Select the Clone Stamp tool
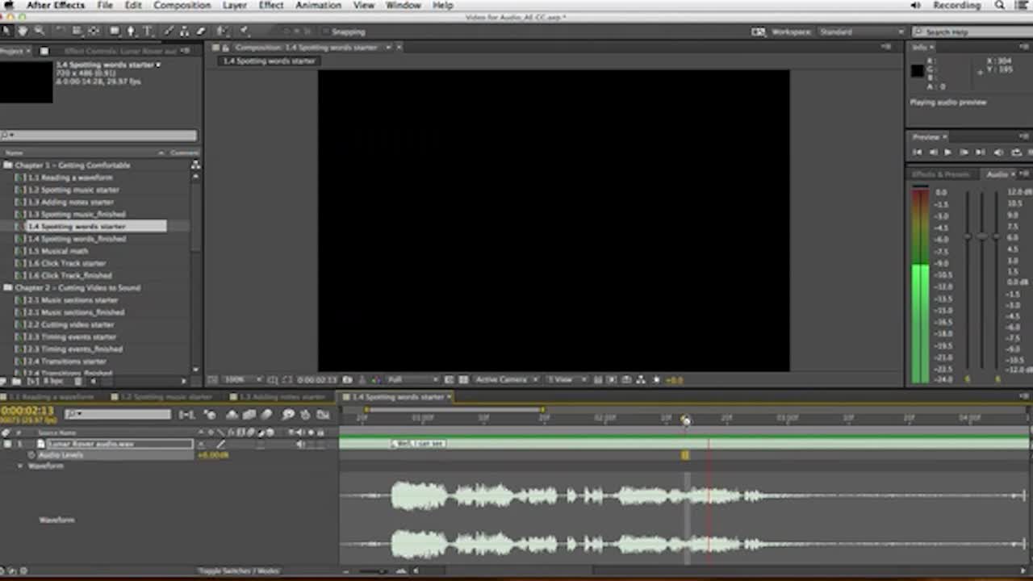Viewport: 1033px width, 581px height. tap(185, 31)
